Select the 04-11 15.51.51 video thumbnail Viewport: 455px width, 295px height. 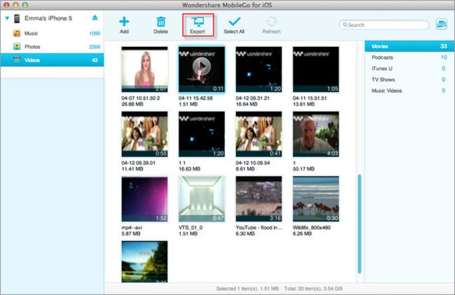tap(316, 69)
